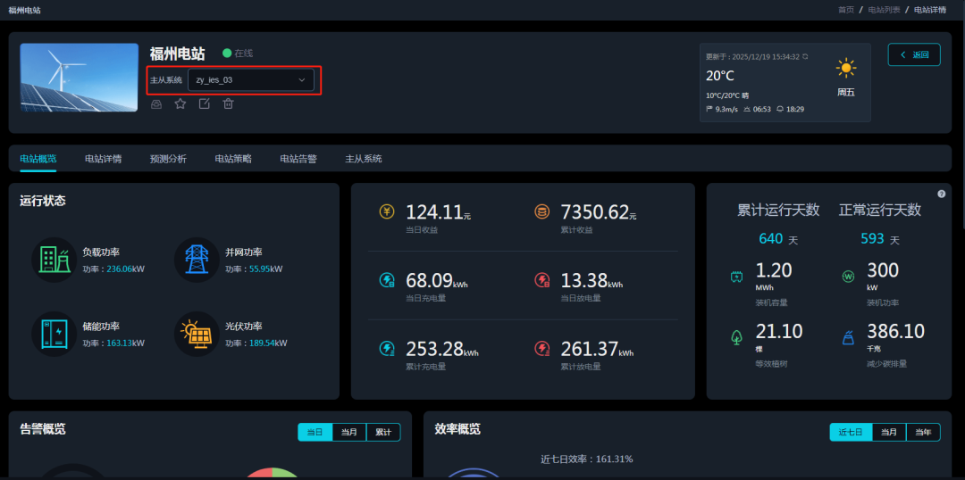Screen dimensions: 965x480
Task: Click the 640 天 cumulative days value
Action: click(x=778, y=239)
